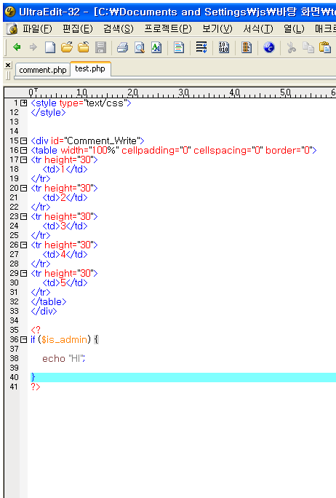Open the 서식(T) menu
Viewport: 336px width, 498px height.
point(257,29)
